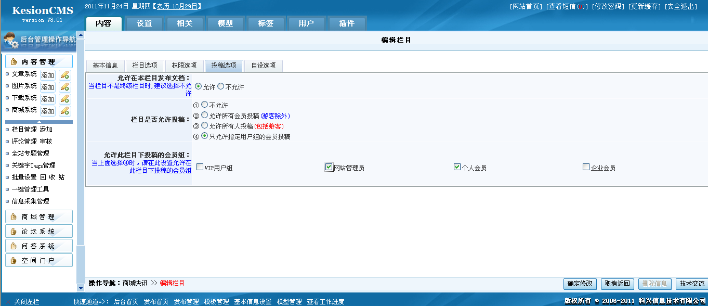This screenshot has height=306, width=708.
Task: Enable the VIP用户组 checkbox
Action: [x=199, y=167]
